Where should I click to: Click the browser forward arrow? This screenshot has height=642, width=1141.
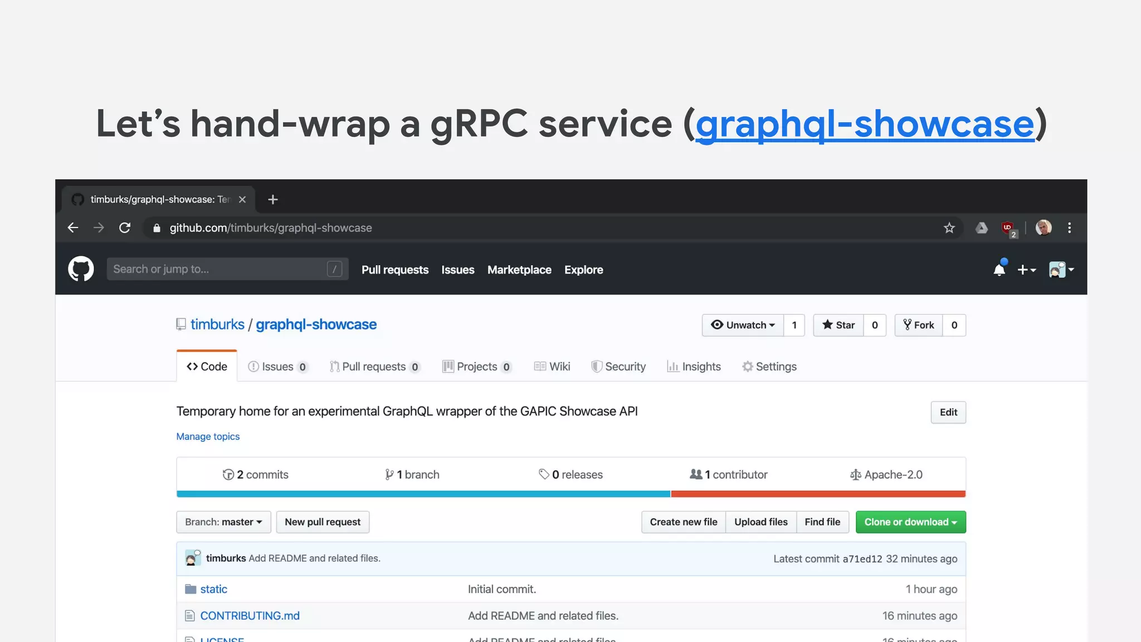tap(99, 227)
